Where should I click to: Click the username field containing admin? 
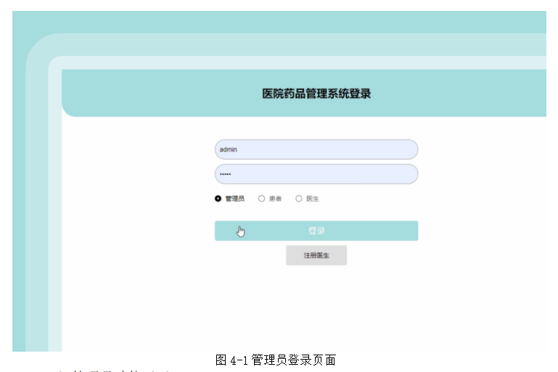(316, 149)
